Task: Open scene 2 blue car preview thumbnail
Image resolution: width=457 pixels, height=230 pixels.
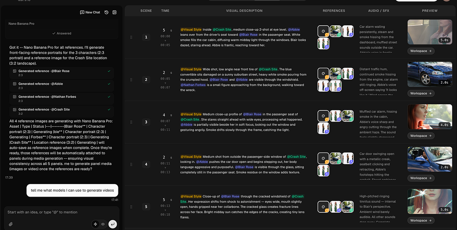Action: (x=429, y=74)
